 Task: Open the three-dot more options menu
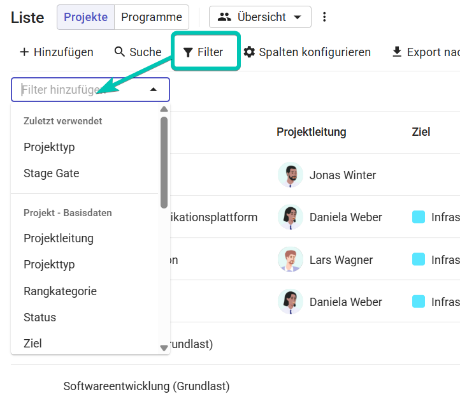pyautogui.click(x=324, y=17)
